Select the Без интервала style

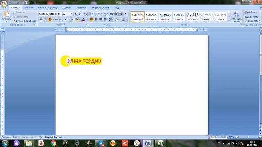[151, 17]
